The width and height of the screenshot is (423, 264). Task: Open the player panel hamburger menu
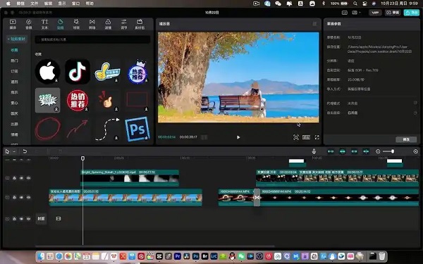coord(314,24)
